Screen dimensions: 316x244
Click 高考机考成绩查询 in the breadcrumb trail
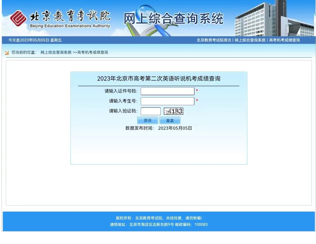92,53
